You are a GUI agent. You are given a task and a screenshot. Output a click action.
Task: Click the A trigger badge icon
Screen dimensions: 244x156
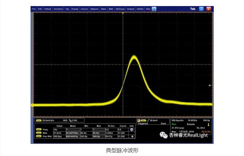click(139, 121)
